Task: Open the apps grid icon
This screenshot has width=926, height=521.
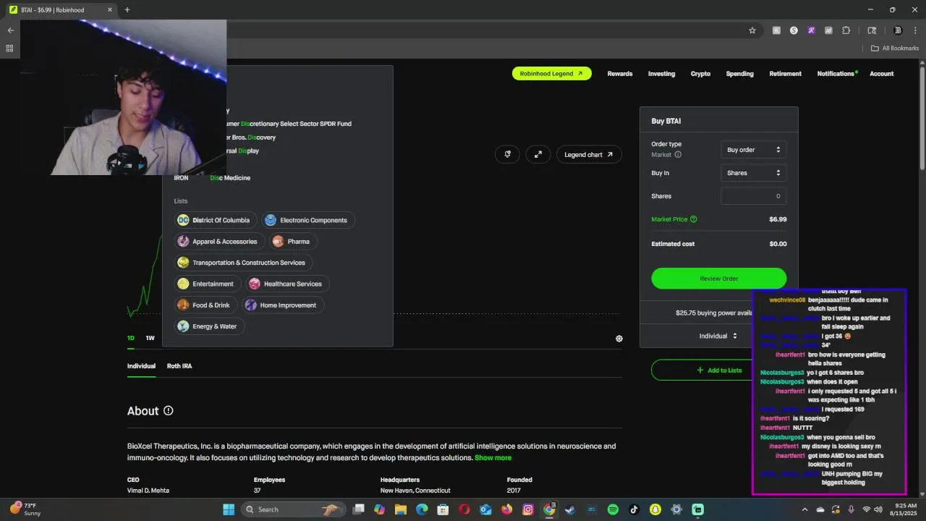Action: coord(9,48)
